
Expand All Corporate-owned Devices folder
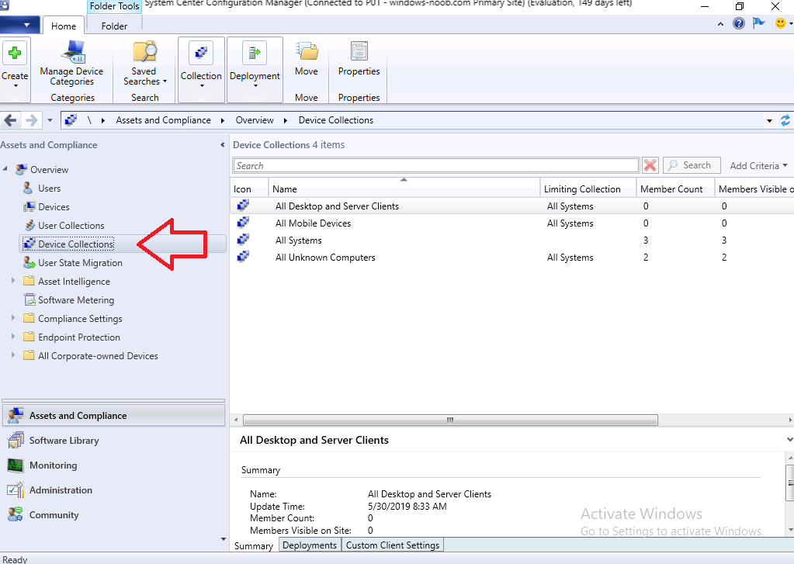[13, 355]
